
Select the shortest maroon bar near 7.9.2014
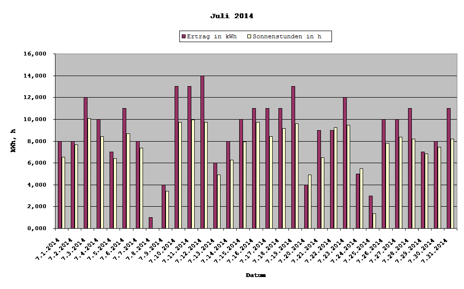click(x=150, y=222)
